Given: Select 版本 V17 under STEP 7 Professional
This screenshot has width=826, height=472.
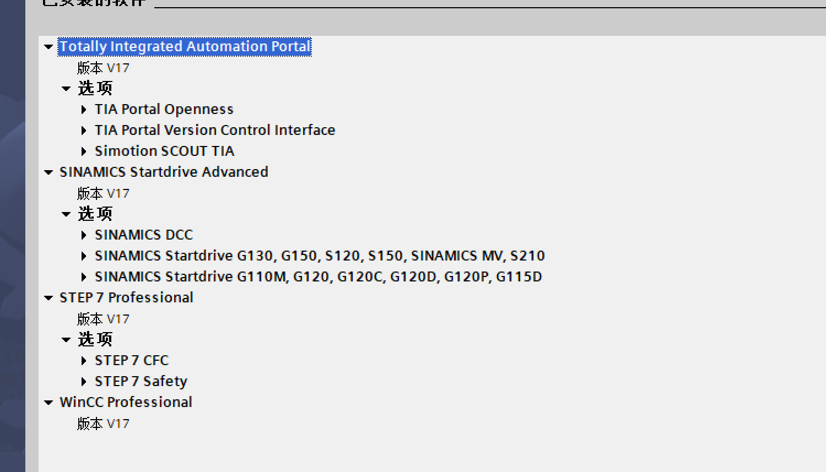Looking at the screenshot, I should [x=103, y=319].
